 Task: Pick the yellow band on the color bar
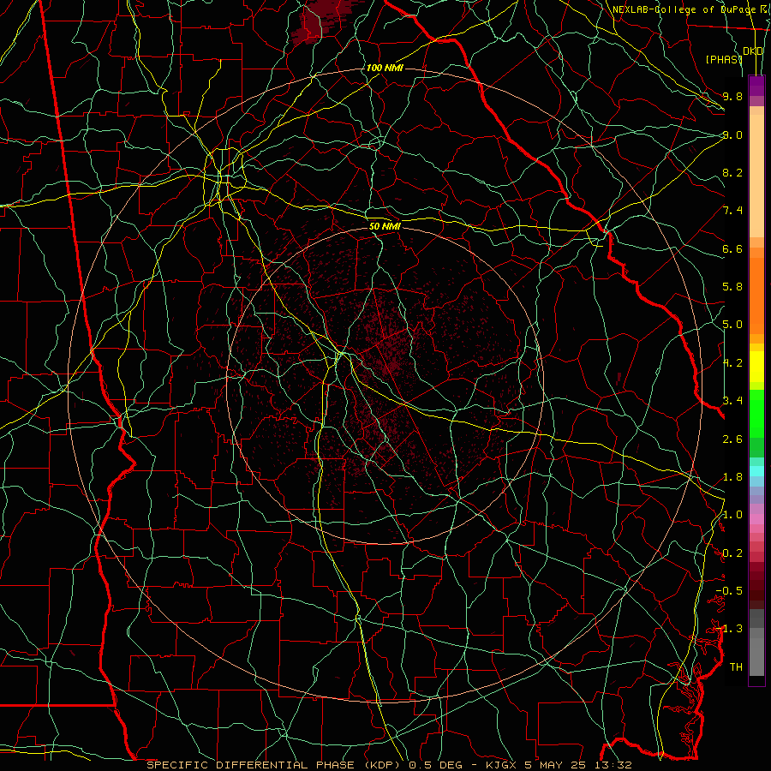[x=756, y=367]
